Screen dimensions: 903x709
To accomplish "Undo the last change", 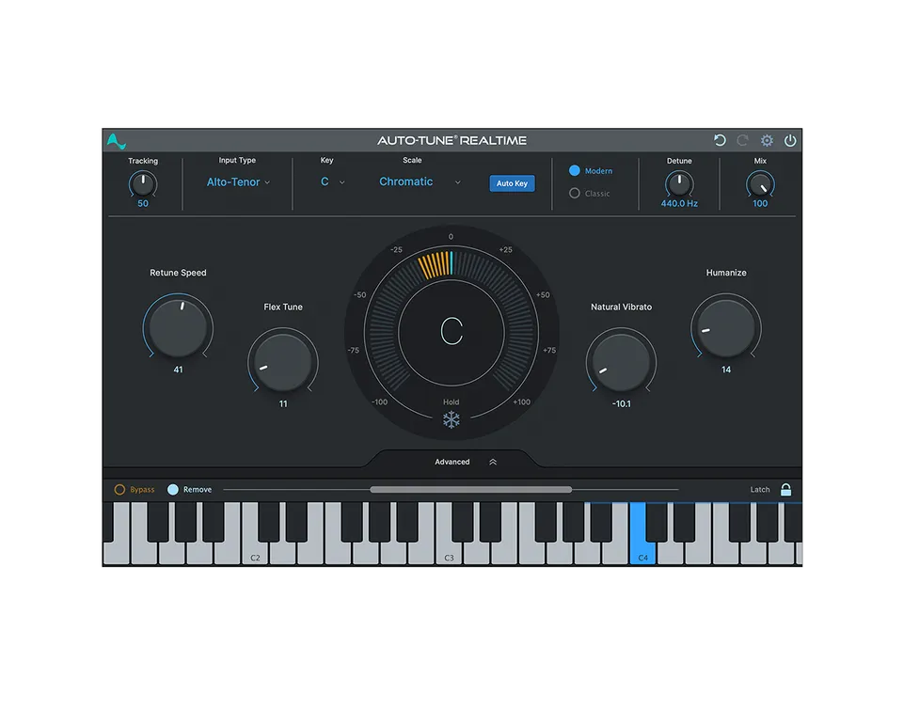I will (x=720, y=140).
